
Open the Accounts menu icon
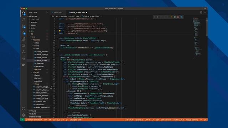(24, 108)
